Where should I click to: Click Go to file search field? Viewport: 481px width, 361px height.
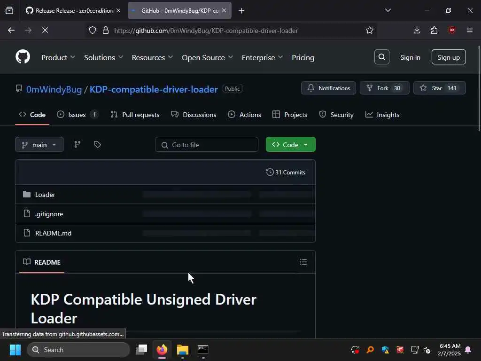pos(207,145)
